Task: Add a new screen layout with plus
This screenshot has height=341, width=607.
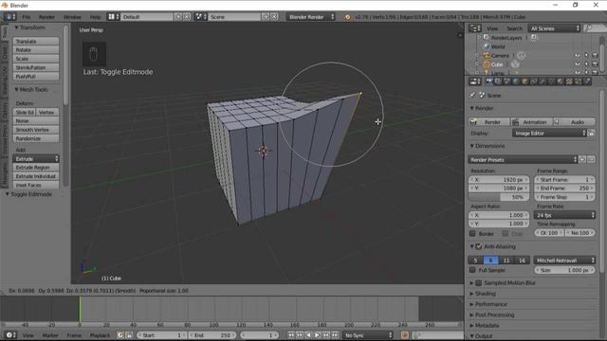Action: 177,17
